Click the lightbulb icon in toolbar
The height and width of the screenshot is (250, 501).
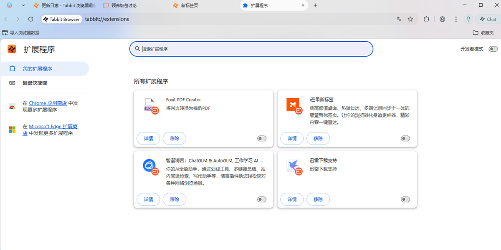[x=468, y=19]
